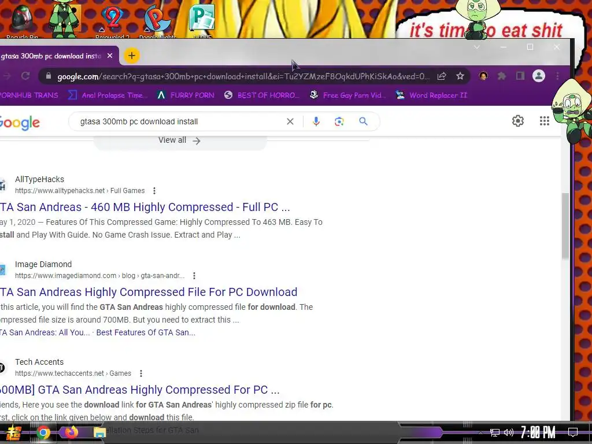
Task: Open more options for Image Diamond result
Action: pos(194,276)
